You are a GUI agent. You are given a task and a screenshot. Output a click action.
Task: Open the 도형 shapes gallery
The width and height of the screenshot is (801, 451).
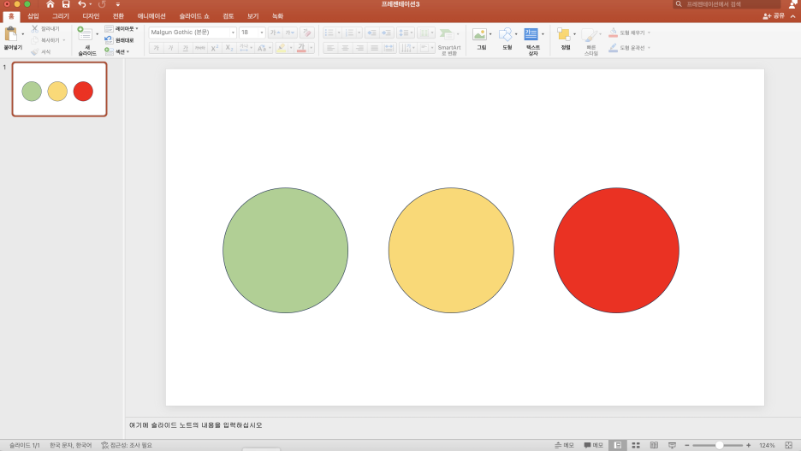click(x=507, y=40)
